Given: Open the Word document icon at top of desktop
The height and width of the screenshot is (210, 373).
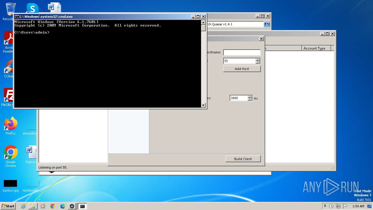Looking at the screenshot, I should coord(54,8).
